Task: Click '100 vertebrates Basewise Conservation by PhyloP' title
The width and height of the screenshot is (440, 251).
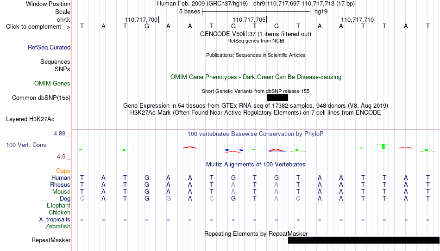Action: click(x=256, y=134)
